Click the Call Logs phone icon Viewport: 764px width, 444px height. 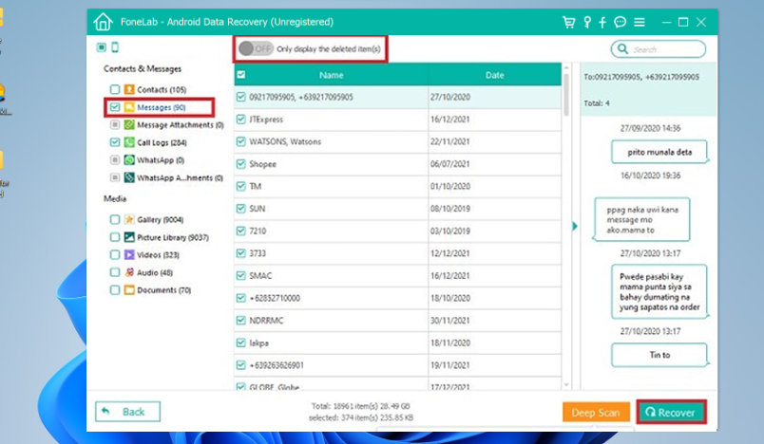pos(129,142)
